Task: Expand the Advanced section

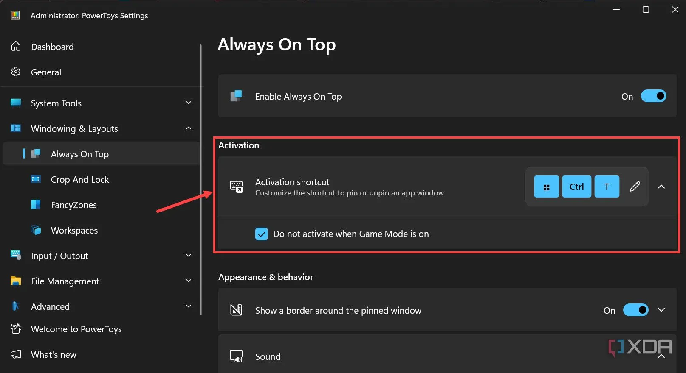Action: pos(189,306)
